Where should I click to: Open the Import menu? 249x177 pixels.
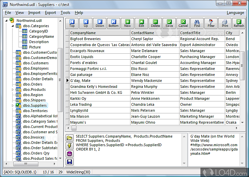34,13
